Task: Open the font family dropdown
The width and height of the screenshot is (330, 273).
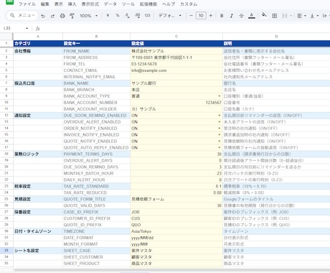Action: coord(170,16)
